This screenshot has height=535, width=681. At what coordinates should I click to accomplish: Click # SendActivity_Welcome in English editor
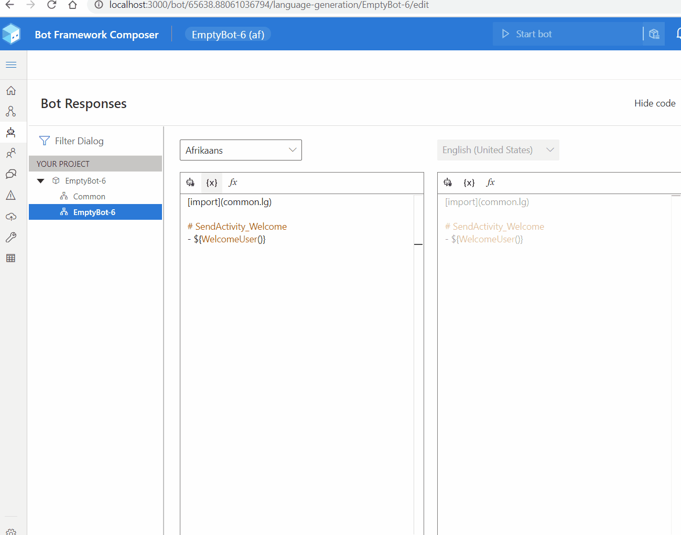tap(494, 227)
